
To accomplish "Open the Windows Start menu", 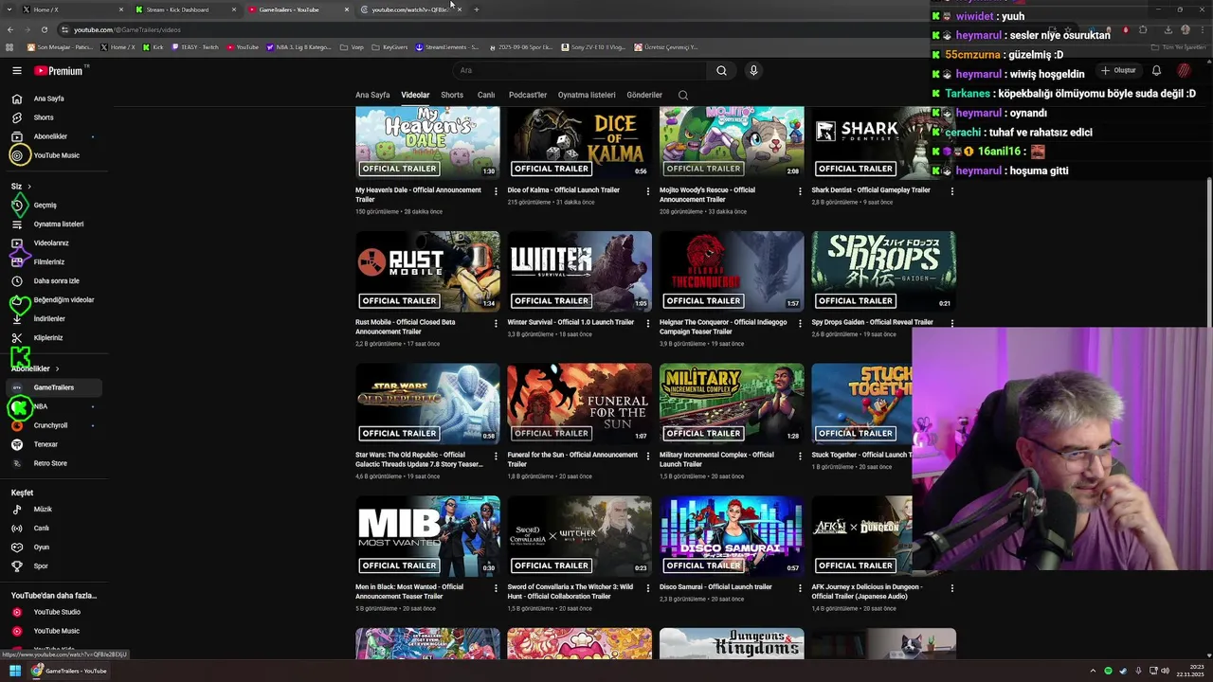I will click(14, 671).
